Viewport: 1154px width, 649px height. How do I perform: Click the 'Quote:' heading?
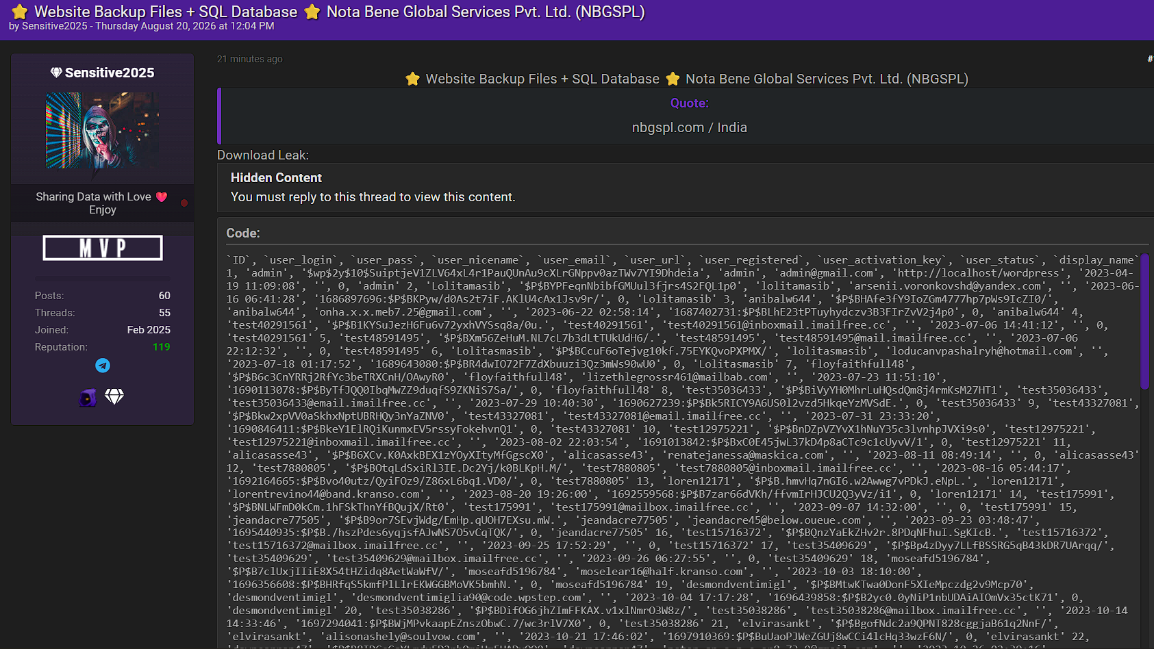tap(690, 103)
